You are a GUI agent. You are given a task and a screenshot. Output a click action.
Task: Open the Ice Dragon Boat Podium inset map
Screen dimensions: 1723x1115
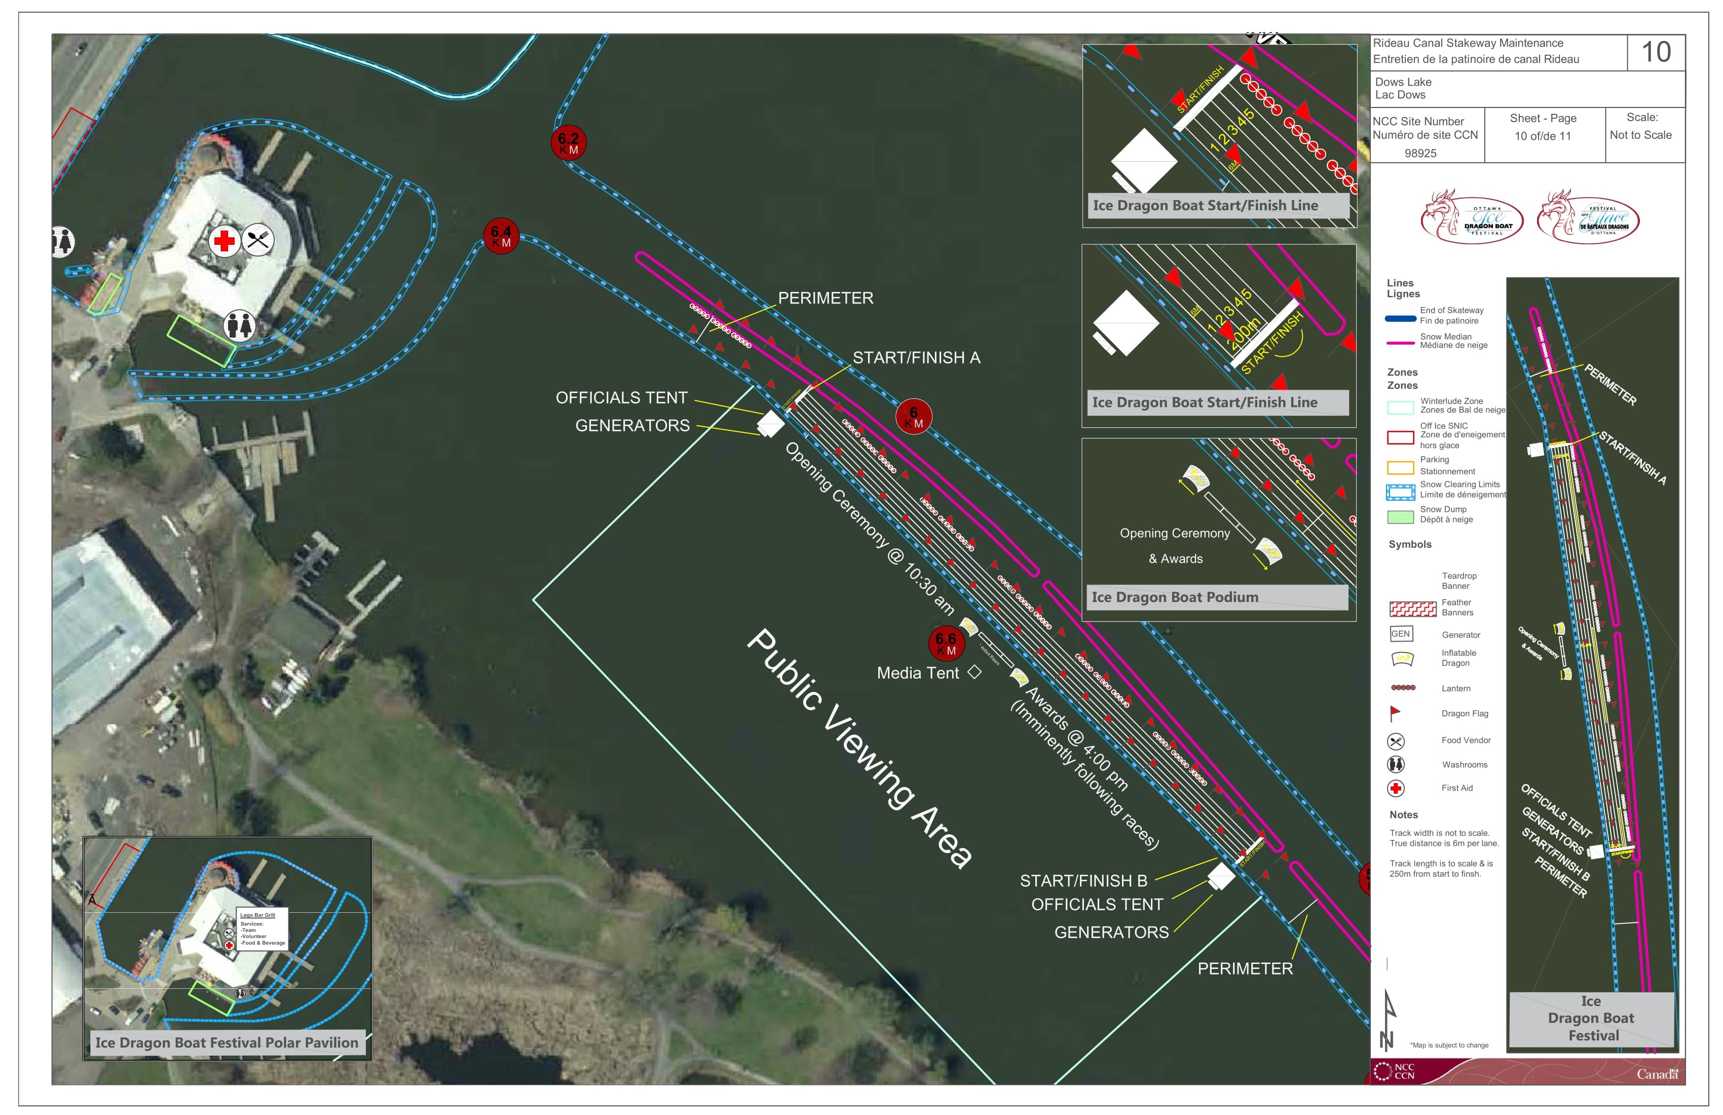click(1218, 529)
